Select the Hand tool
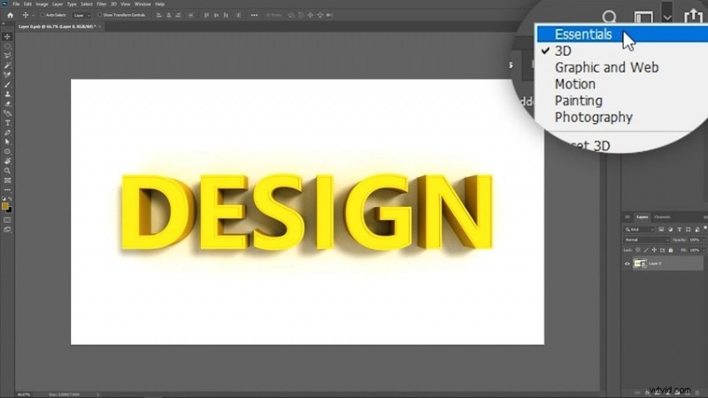Screen dimensions: 708x398 (x=7, y=161)
